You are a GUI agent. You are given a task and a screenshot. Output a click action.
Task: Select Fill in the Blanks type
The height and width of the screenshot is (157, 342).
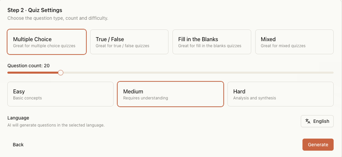point(212,42)
